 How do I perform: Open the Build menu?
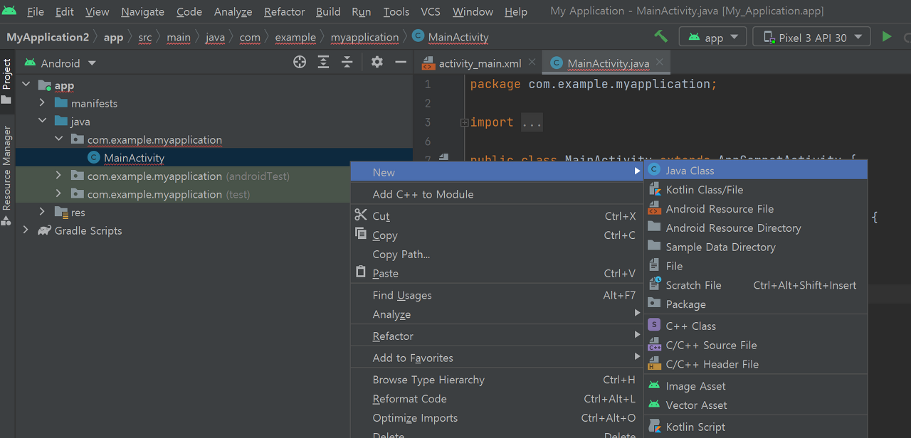[x=328, y=12]
